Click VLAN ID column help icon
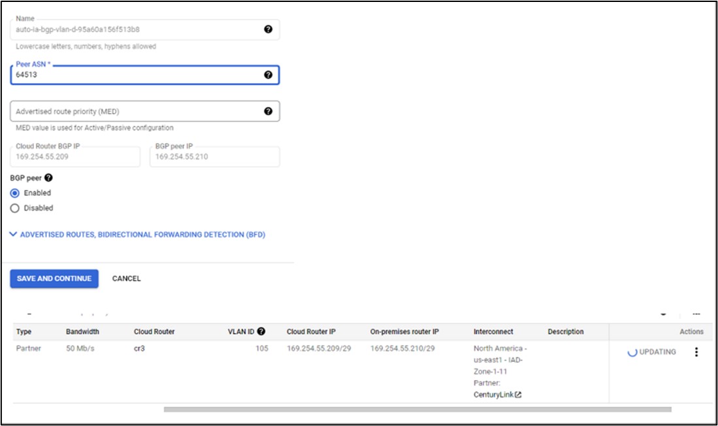This screenshot has width=718, height=426. pos(261,331)
